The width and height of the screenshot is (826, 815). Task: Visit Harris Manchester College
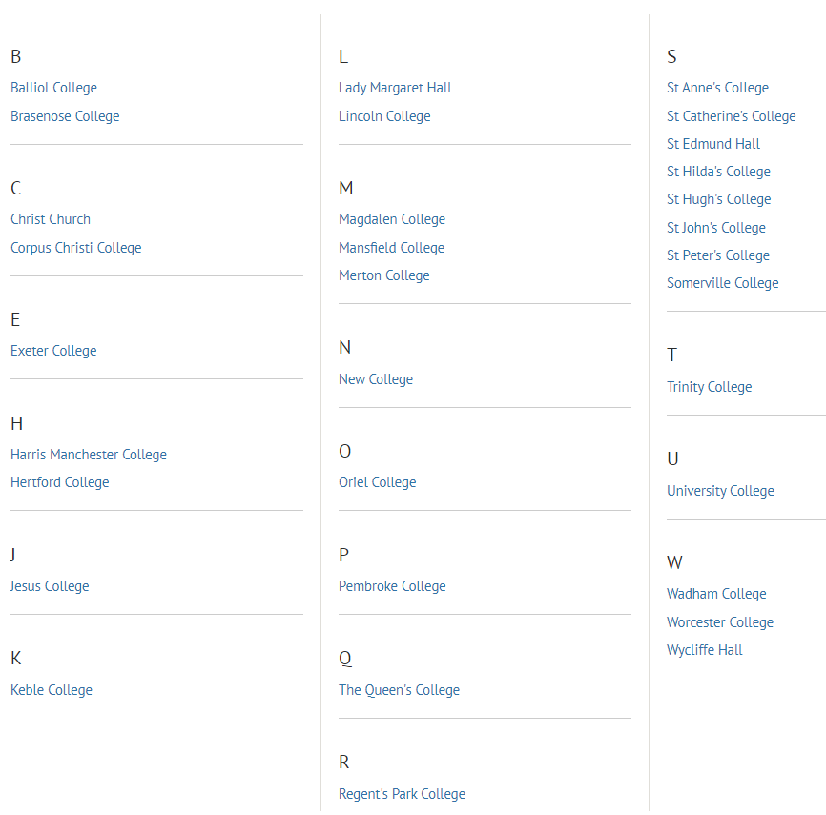pos(89,455)
